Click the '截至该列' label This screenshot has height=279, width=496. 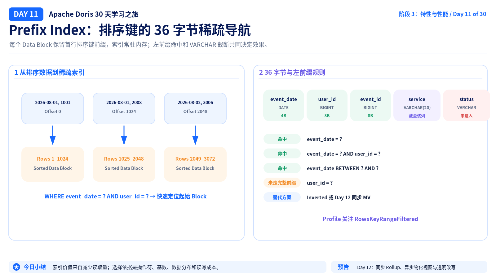pos(417,116)
